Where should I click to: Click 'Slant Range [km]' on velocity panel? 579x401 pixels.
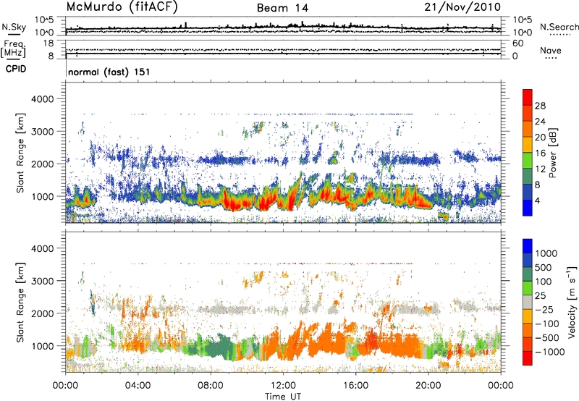(20, 302)
